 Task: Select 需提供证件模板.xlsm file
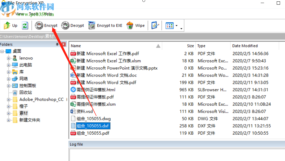pyautogui.click(x=96, y=104)
